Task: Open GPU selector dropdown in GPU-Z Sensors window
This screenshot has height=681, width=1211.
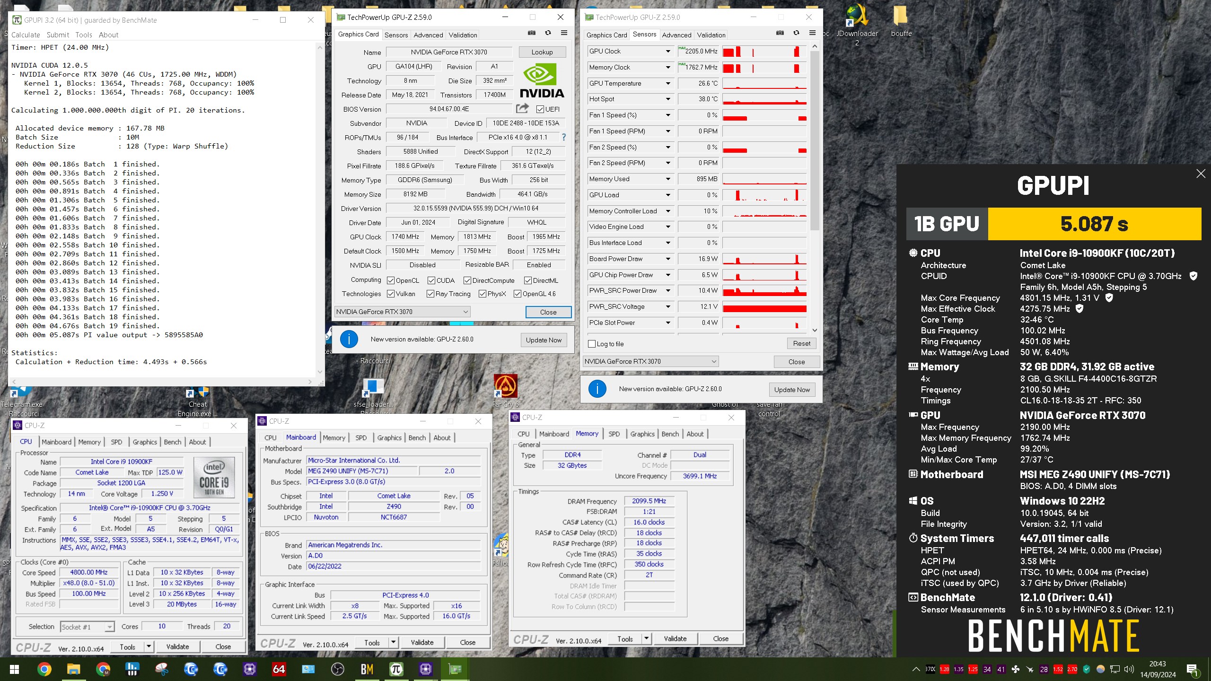Action: 651,361
